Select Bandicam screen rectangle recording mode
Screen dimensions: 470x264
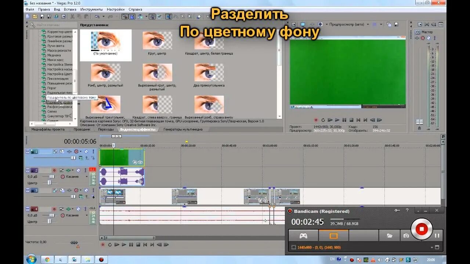[x=333, y=236]
